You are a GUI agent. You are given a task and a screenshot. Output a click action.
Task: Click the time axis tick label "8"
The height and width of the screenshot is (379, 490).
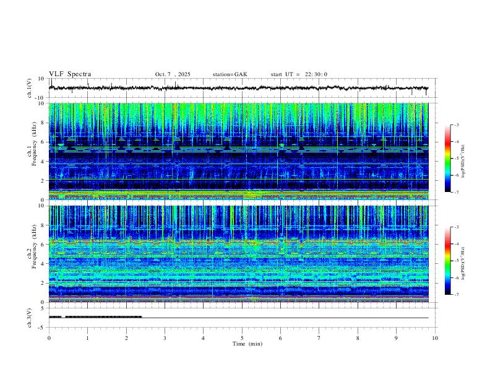coord(358,338)
